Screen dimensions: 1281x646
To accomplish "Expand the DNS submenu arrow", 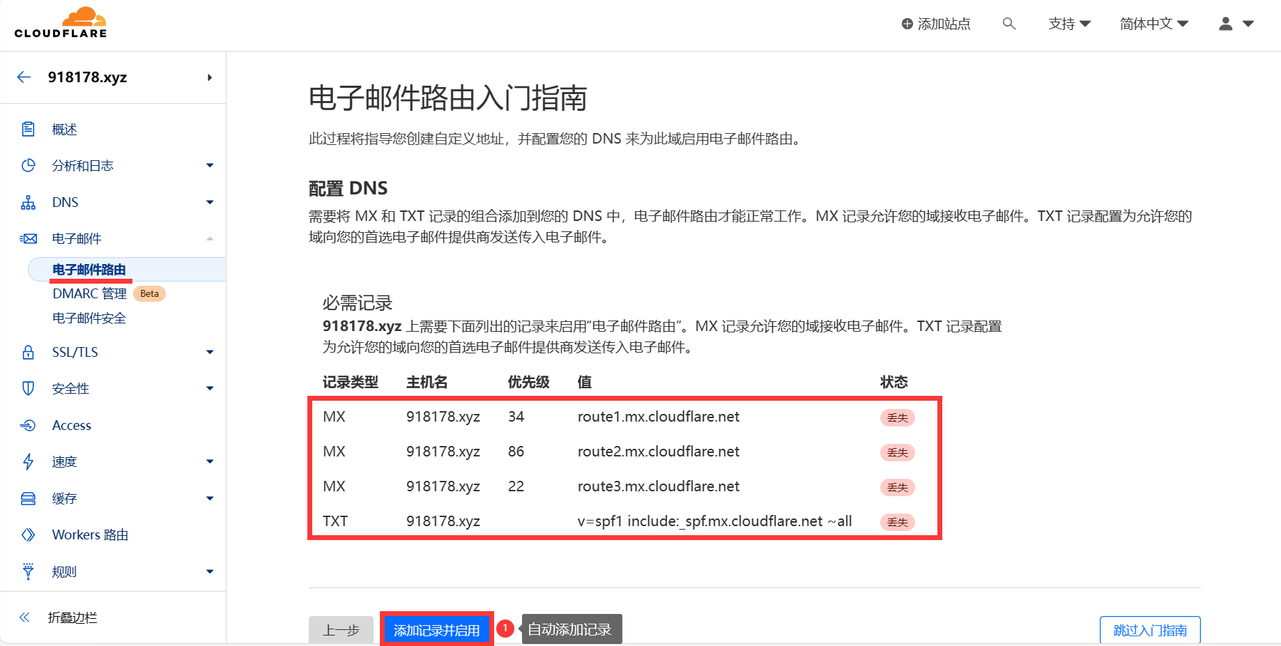I will click(x=210, y=202).
